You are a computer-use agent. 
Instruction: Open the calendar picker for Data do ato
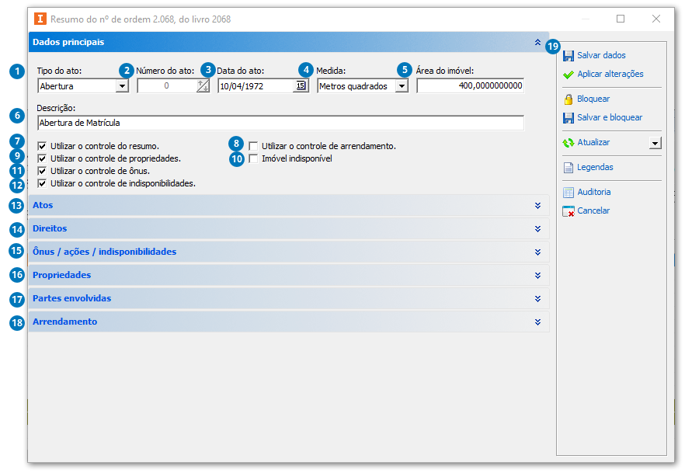[x=300, y=86]
